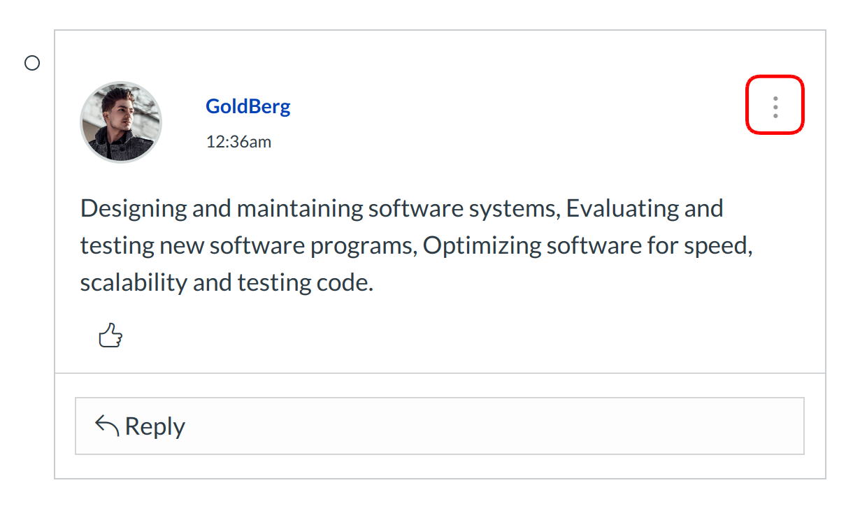Click the "scalability and testing code." line
Screen dimensions: 853x506
(x=227, y=282)
